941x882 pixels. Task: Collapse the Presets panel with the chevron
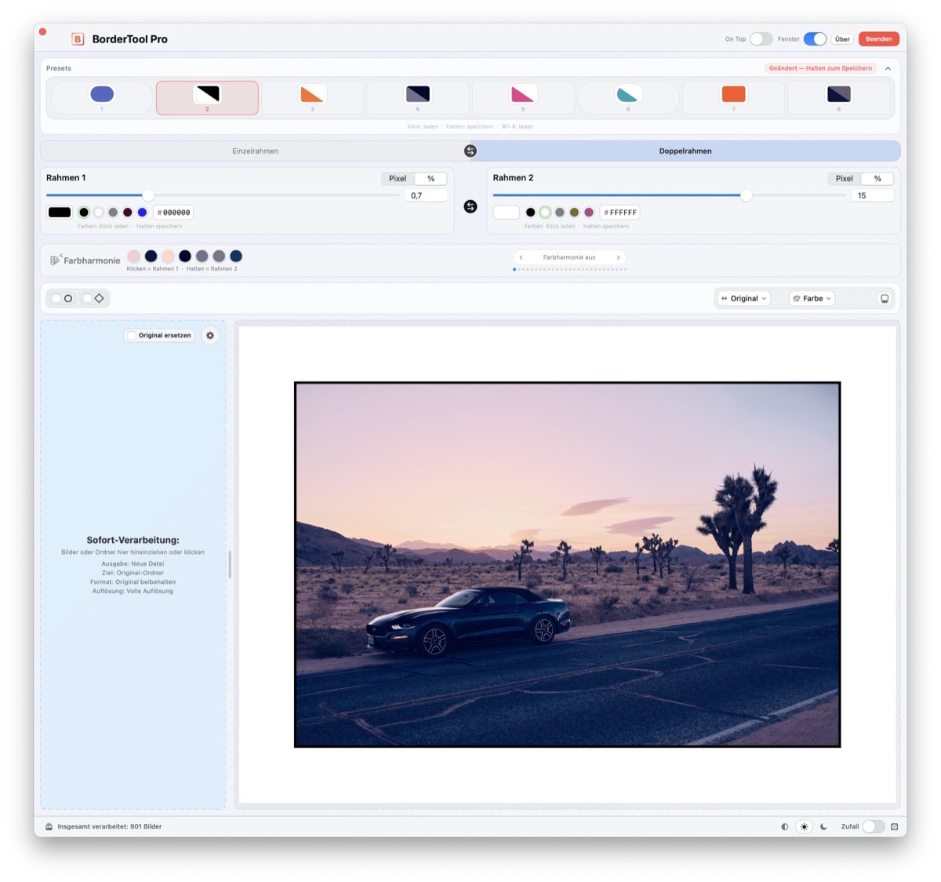click(888, 68)
